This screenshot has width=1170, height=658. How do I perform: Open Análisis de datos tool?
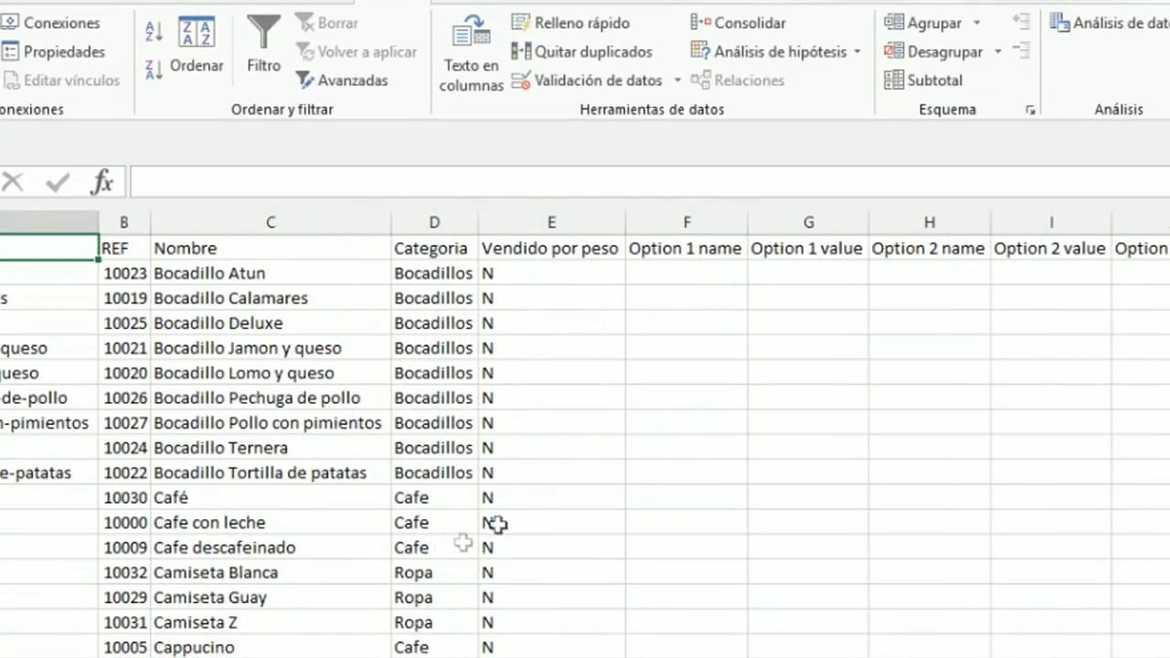tap(1060, 22)
